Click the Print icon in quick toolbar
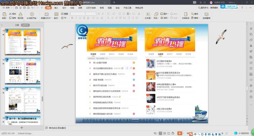The height and width of the screenshot is (136, 254). point(24,7)
